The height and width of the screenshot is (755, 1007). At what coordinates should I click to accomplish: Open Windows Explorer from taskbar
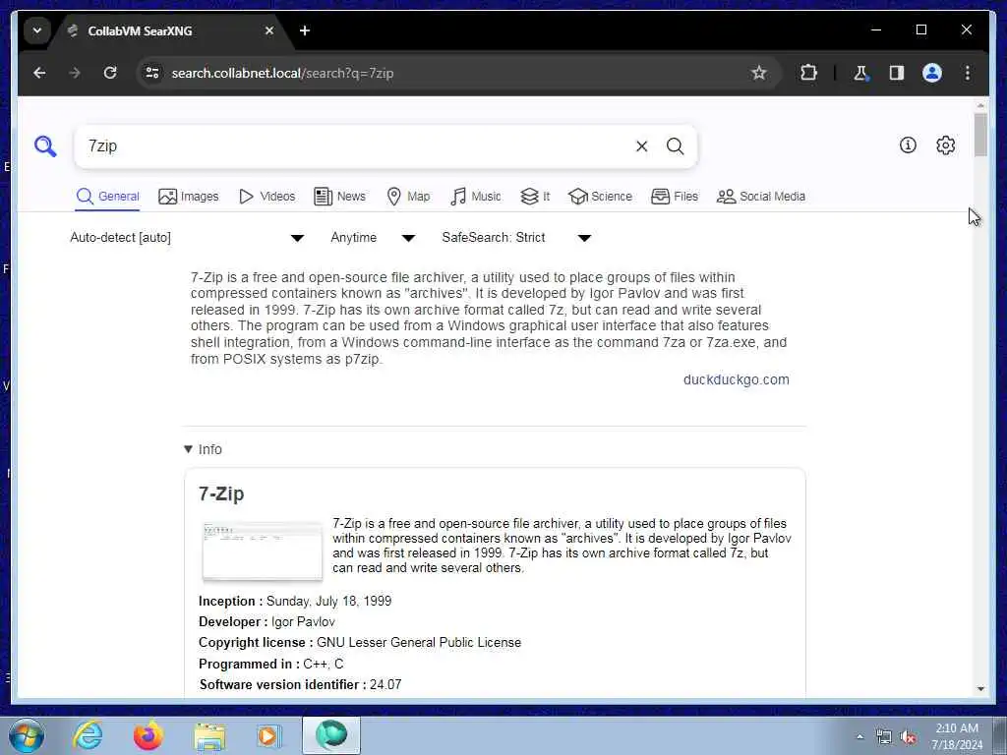[x=209, y=737]
